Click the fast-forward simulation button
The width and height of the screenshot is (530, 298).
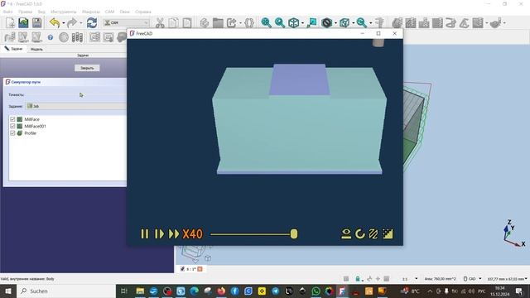click(x=174, y=233)
